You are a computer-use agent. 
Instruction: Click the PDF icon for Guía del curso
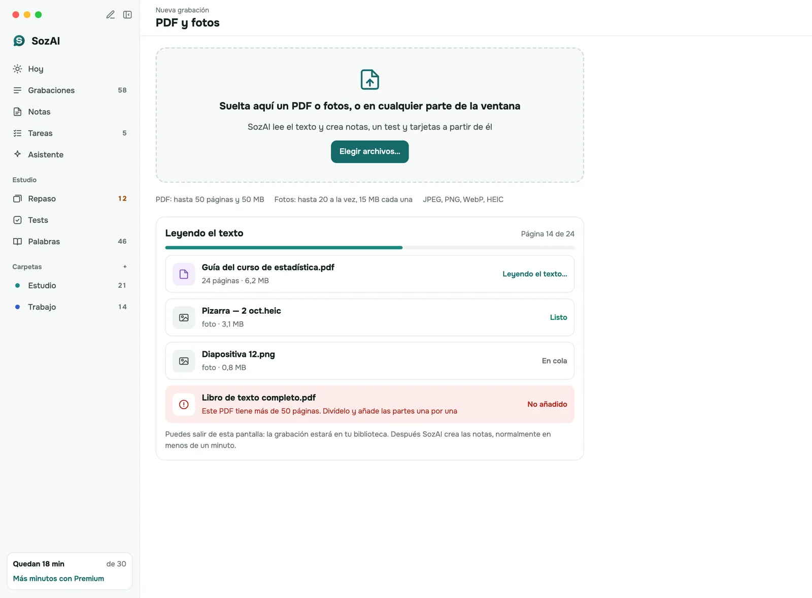click(184, 274)
